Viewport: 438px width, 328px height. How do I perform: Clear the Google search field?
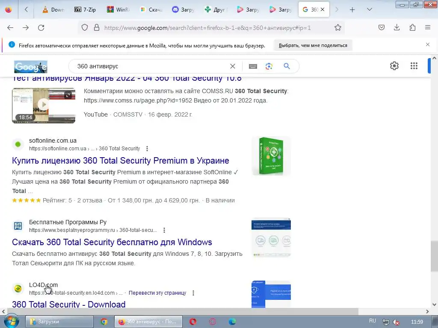(x=232, y=66)
